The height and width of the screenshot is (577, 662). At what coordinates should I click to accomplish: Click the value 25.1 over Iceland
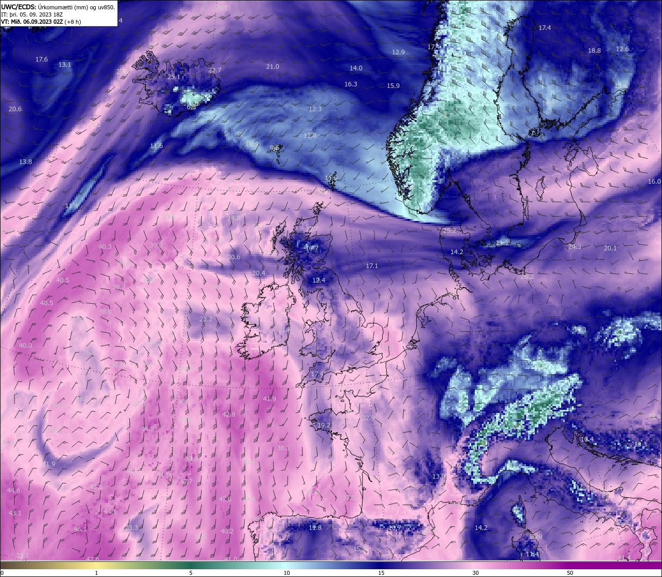pyautogui.click(x=174, y=77)
